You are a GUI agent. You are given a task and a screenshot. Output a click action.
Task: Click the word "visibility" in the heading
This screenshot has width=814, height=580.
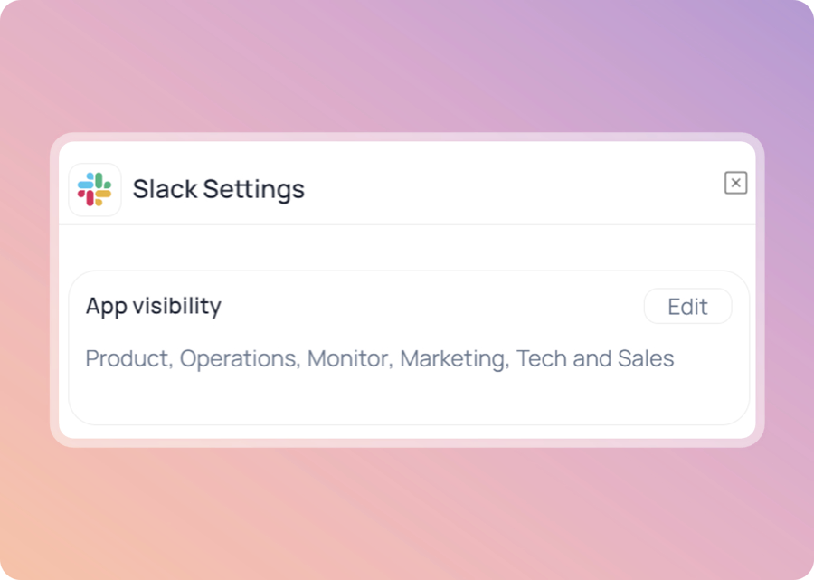pos(176,306)
